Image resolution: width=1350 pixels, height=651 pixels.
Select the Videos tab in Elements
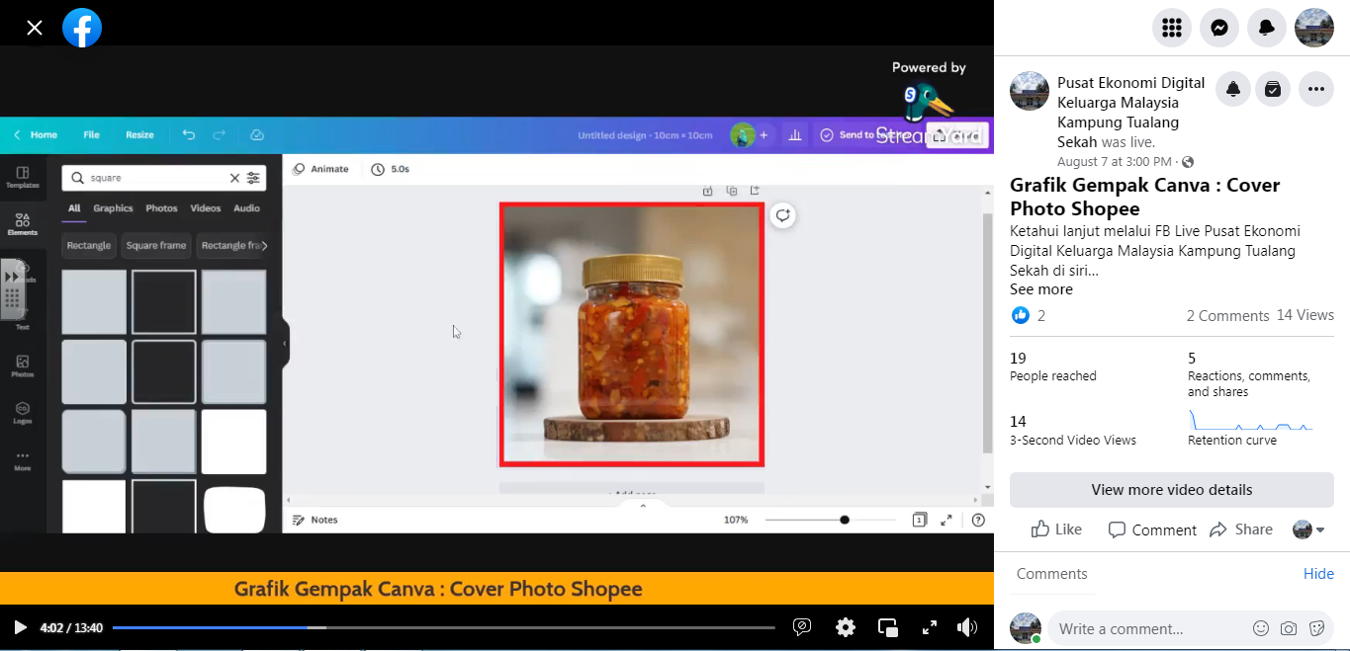(x=206, y=208)
